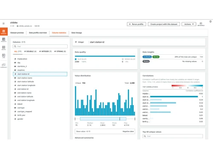Focus the Columns find input
Viewport: 213px width, 159px height.
pos(40,46)
